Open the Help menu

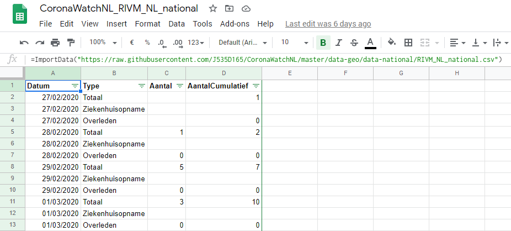pos(265,24)
